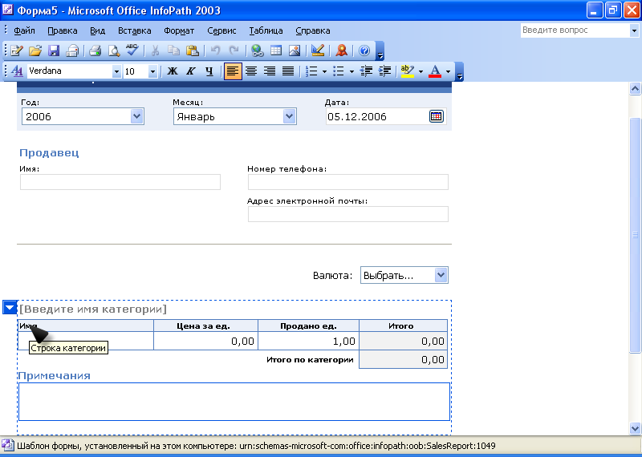Image resolution: width=642 pixels, height=457 pixels.
Task: Open Help with the question mark icon
Action: point(364,51)
